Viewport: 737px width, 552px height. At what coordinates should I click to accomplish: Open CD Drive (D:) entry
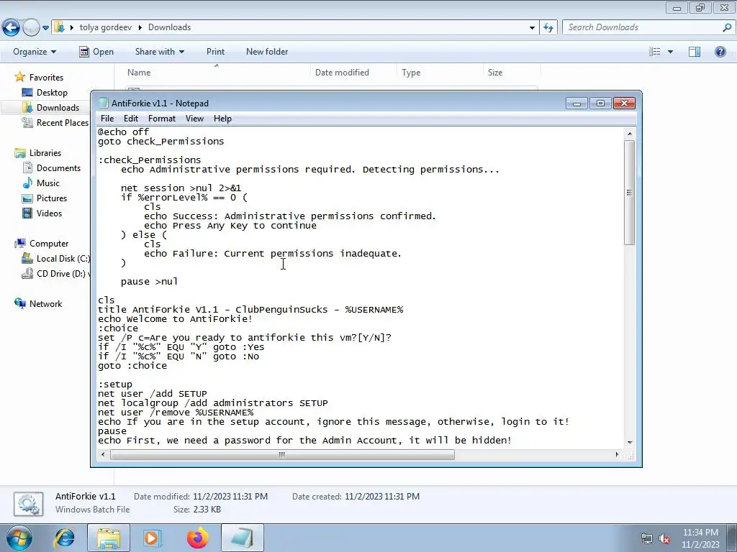point(56,274)
